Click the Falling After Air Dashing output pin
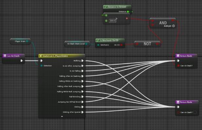This screenshot has height=130, width=202. coord(82,76)
